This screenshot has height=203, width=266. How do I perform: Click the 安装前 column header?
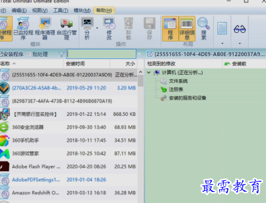click(x=244, y=64)
